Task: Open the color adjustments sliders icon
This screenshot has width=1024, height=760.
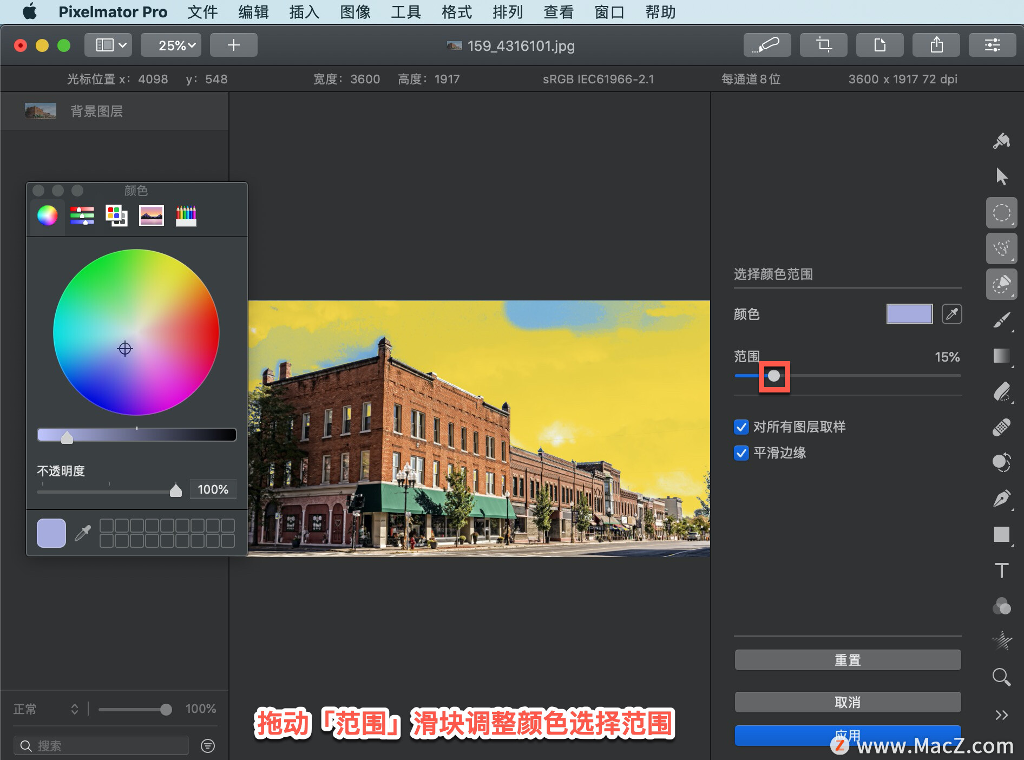Action: pyautogui.click(x=992, y=45)
